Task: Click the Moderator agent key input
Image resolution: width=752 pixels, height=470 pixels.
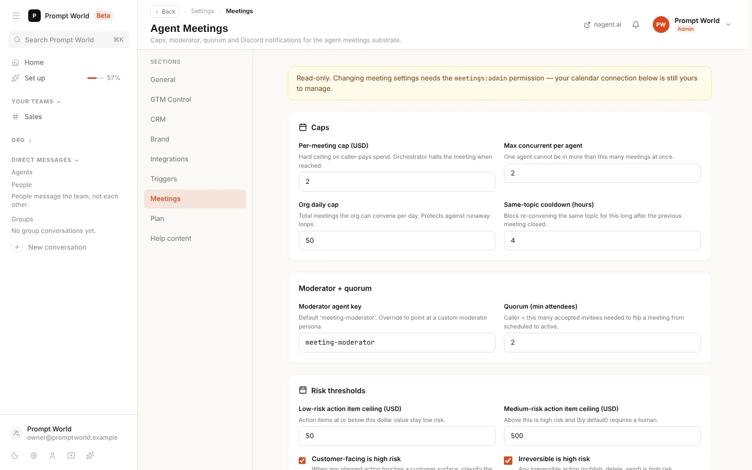Action: (x=397, y=343)
